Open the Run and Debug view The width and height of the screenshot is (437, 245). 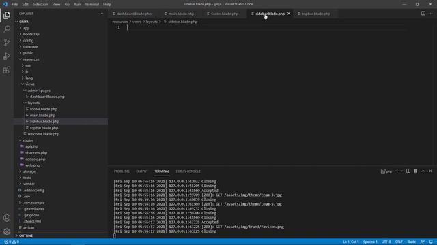7,56
